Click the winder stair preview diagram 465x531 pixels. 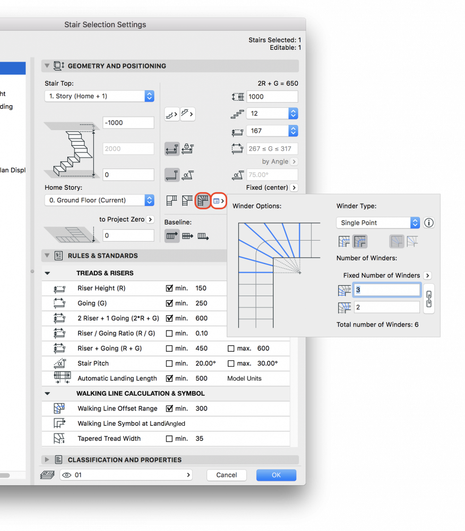click(x=279, y=275)
